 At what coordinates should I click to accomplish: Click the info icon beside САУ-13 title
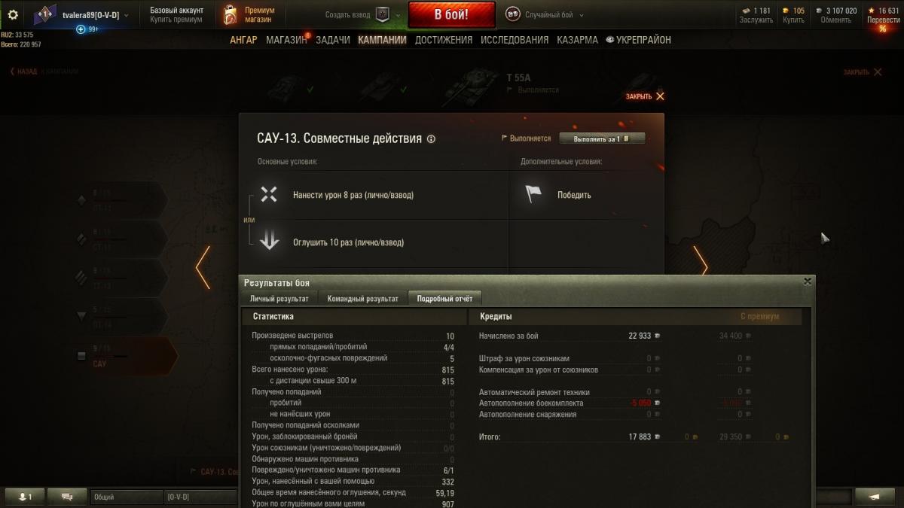[x=431, y=138]
